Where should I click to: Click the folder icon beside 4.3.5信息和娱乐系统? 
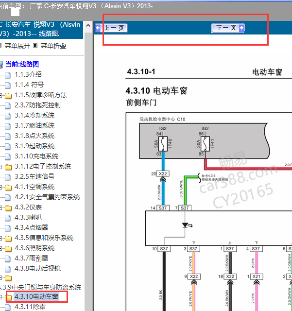pyautogui.click(x=8, y=239)
